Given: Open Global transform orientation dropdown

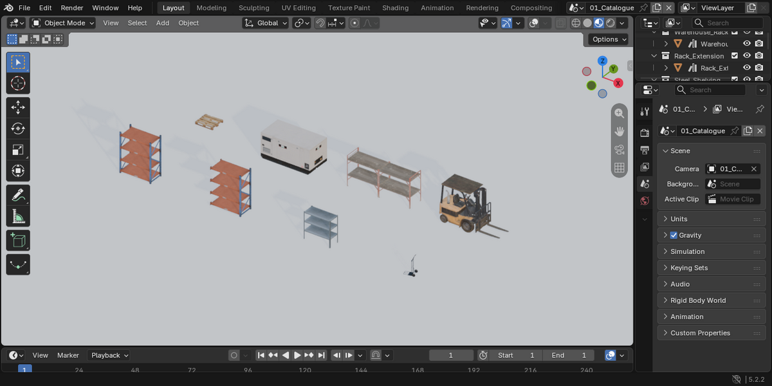Looking at the screenshot, I should pos(266,23).
